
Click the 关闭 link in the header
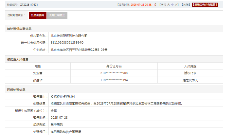pos(186,5)
